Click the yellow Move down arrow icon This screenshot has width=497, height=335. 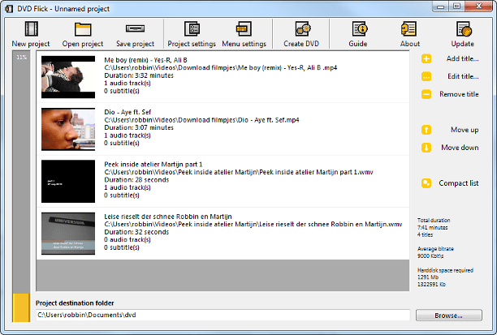426,148
